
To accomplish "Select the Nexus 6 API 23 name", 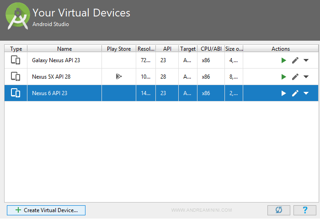I will click(x=49, y=93).
